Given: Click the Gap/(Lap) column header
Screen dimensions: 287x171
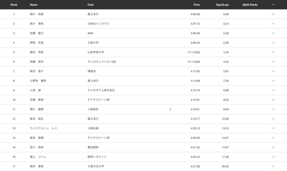Looking at the screenshot, I should pos(222,5).
